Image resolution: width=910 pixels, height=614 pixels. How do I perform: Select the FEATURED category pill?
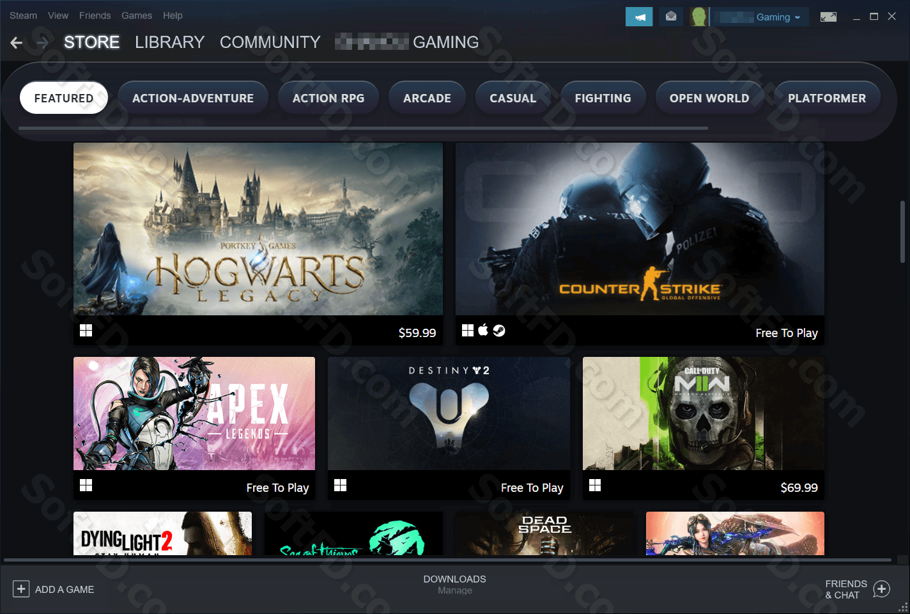pos(64,98)
